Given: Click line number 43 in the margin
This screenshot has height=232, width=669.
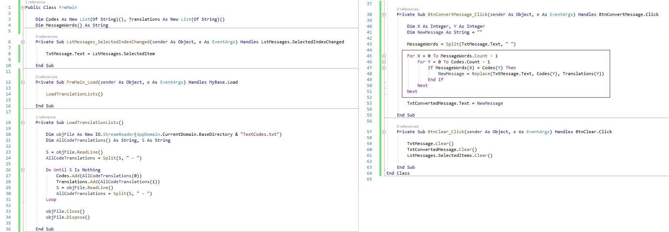Looking at the screenshot, I should point(369,44).
